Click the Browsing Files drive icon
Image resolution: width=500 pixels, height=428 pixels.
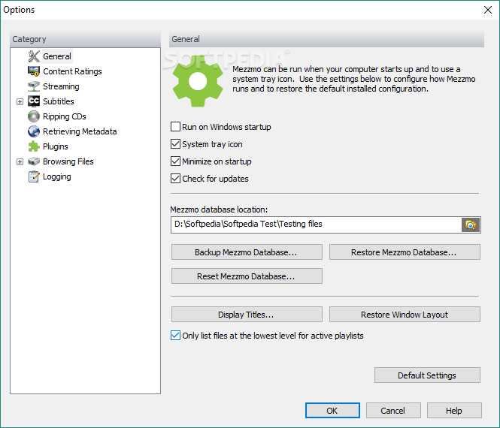pos(34,161)
